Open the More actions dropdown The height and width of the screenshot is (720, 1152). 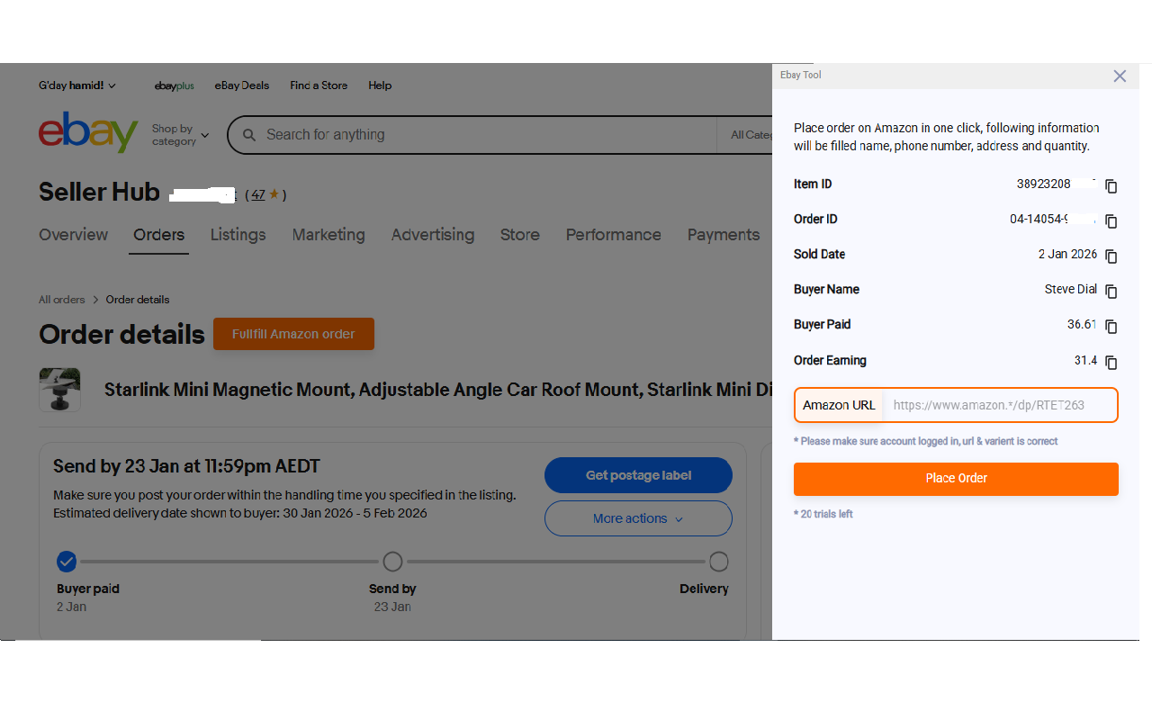[x=638, y=518]
